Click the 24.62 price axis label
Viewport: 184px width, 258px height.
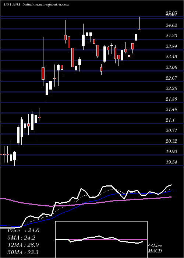tap(171, 25)
